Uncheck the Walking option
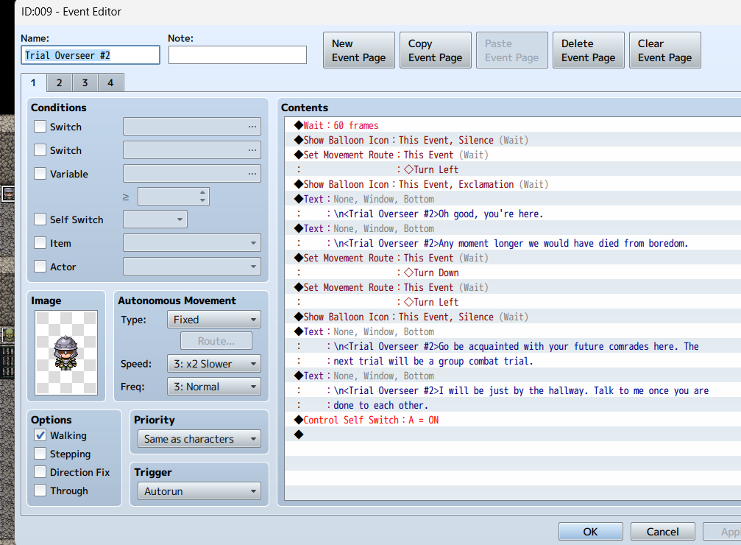The height and width of the screenshot is (545, 741). (x=40, y=435)
